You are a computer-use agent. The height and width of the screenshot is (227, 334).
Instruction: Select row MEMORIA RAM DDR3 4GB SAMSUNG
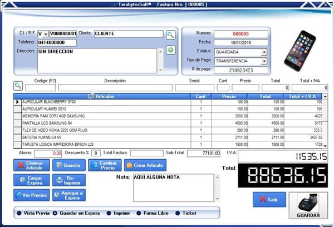pos(168,116)
